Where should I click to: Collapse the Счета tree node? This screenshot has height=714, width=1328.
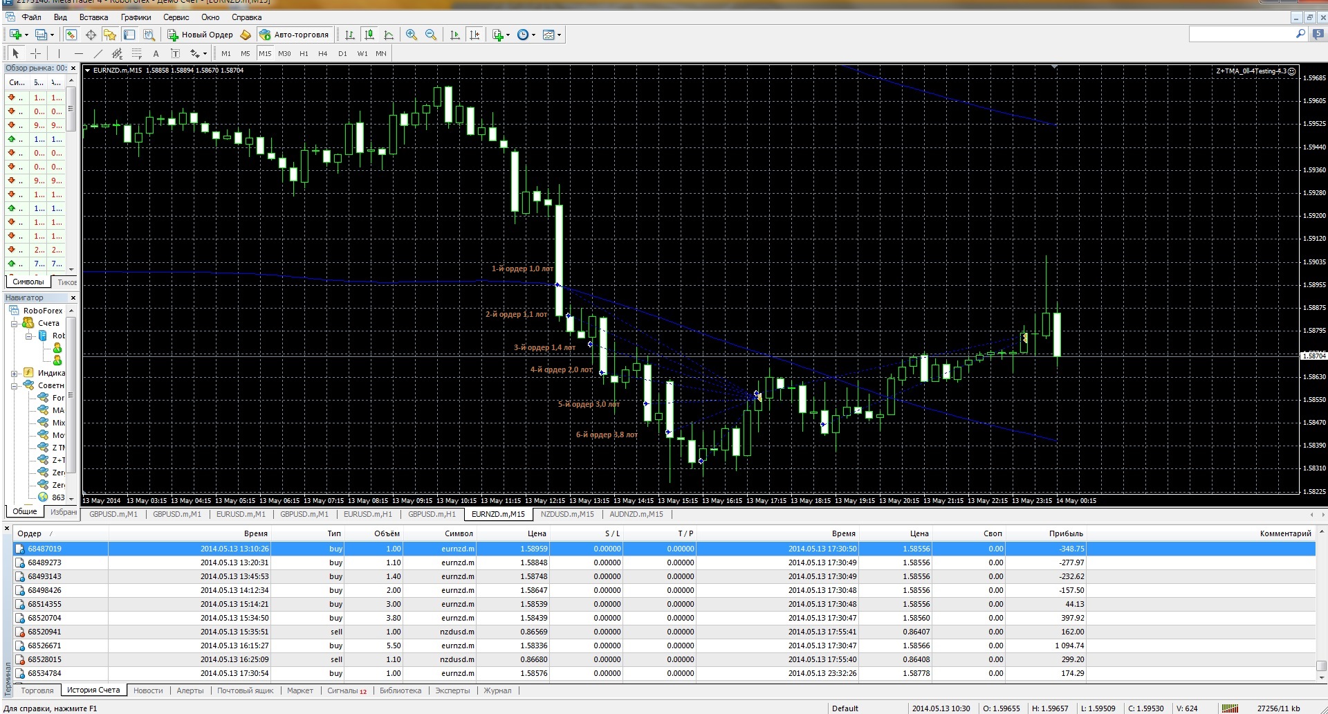[x=14, y=323]
